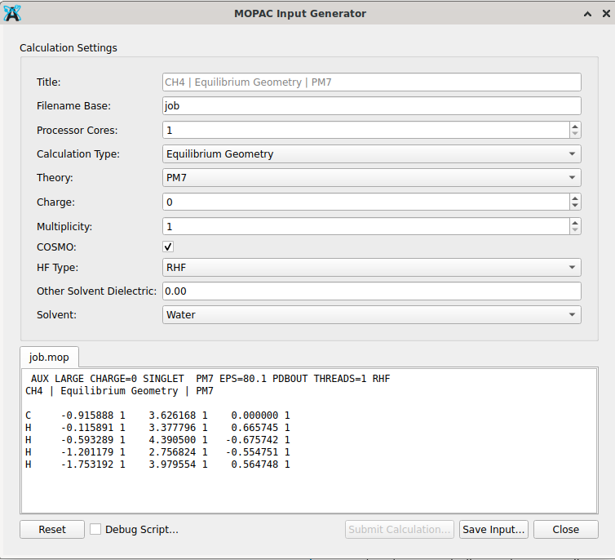Click the HF Type label
The image size is (615, 560).
(x=57, y=268)
